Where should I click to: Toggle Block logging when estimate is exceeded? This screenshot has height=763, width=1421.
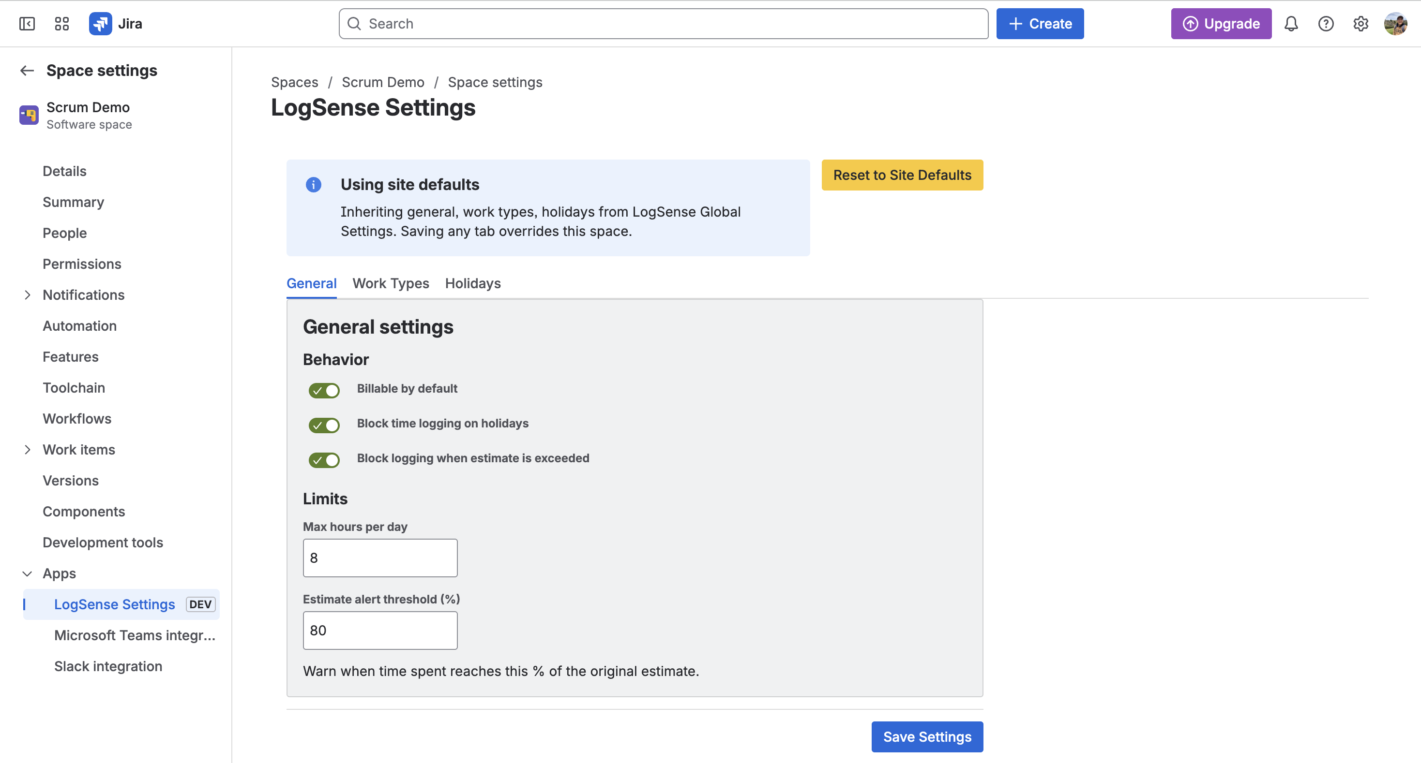point(324,459)
